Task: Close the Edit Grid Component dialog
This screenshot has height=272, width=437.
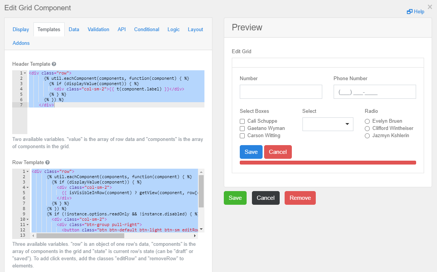Action: click(x=430, y=7)
